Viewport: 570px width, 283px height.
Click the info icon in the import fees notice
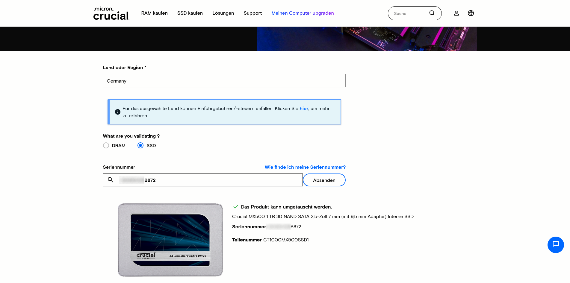(117, 112)
